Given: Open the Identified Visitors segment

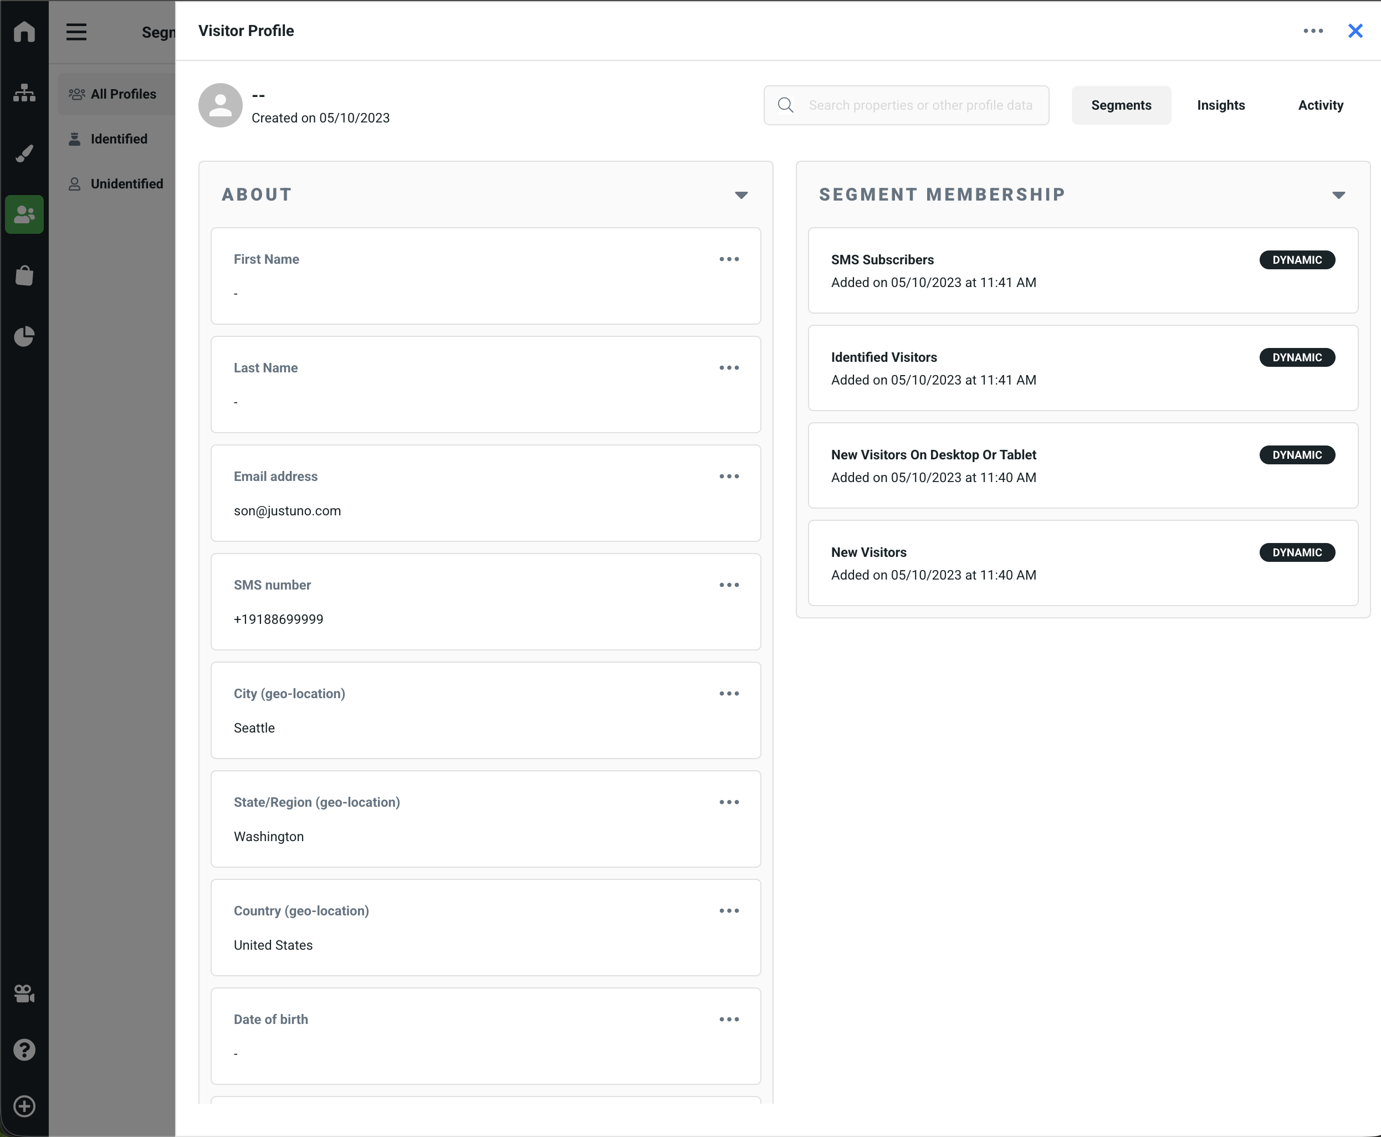Looking at the screenshot, I should 1082,368.
